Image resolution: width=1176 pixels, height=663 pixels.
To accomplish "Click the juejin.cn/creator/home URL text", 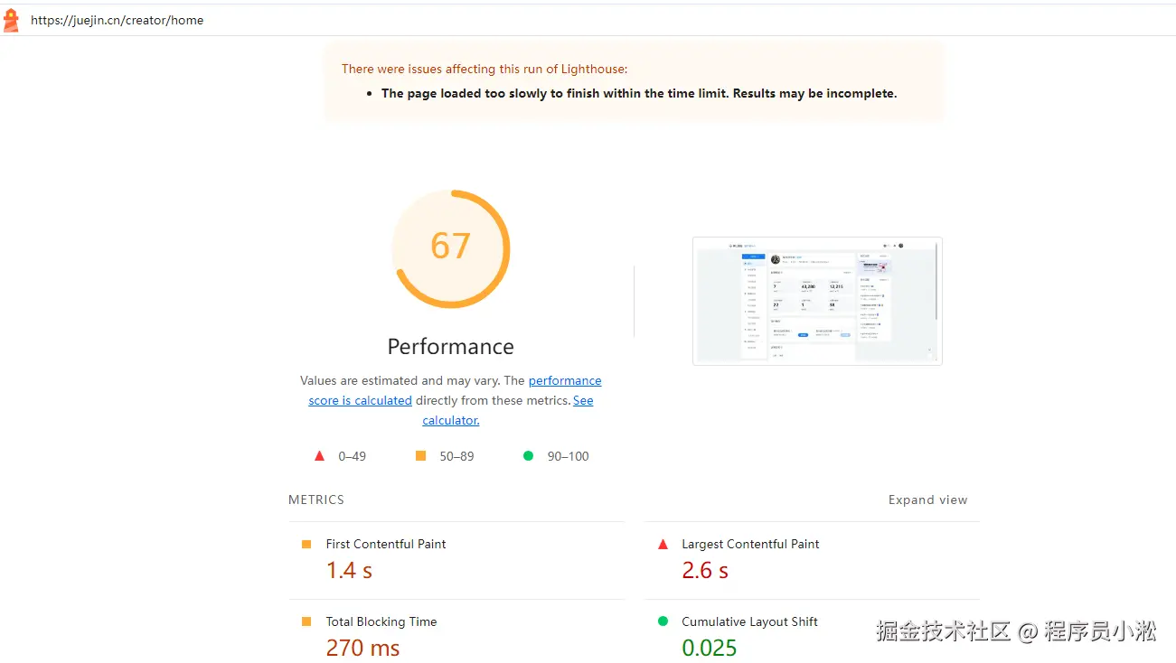I will point(117,20).
